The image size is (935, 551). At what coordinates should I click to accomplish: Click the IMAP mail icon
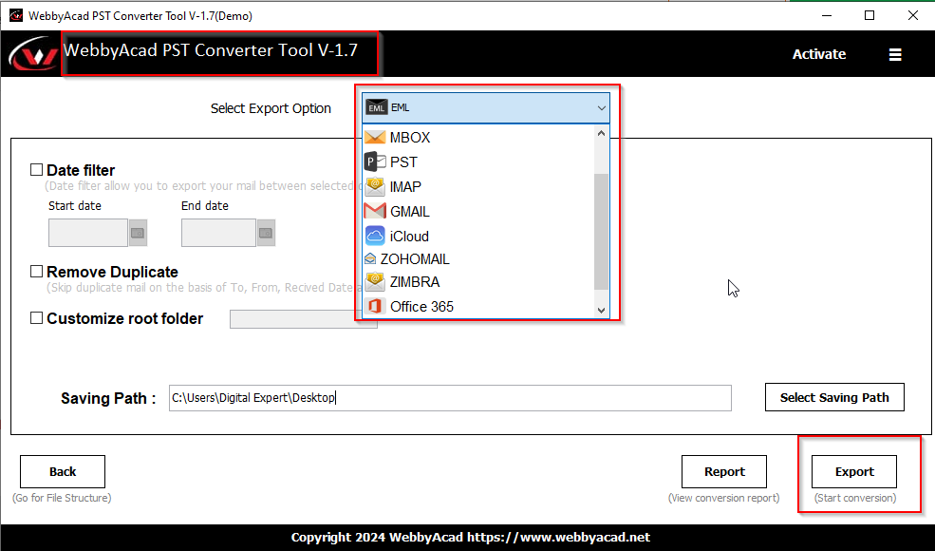pyautogui.click(x=375, y=187)
